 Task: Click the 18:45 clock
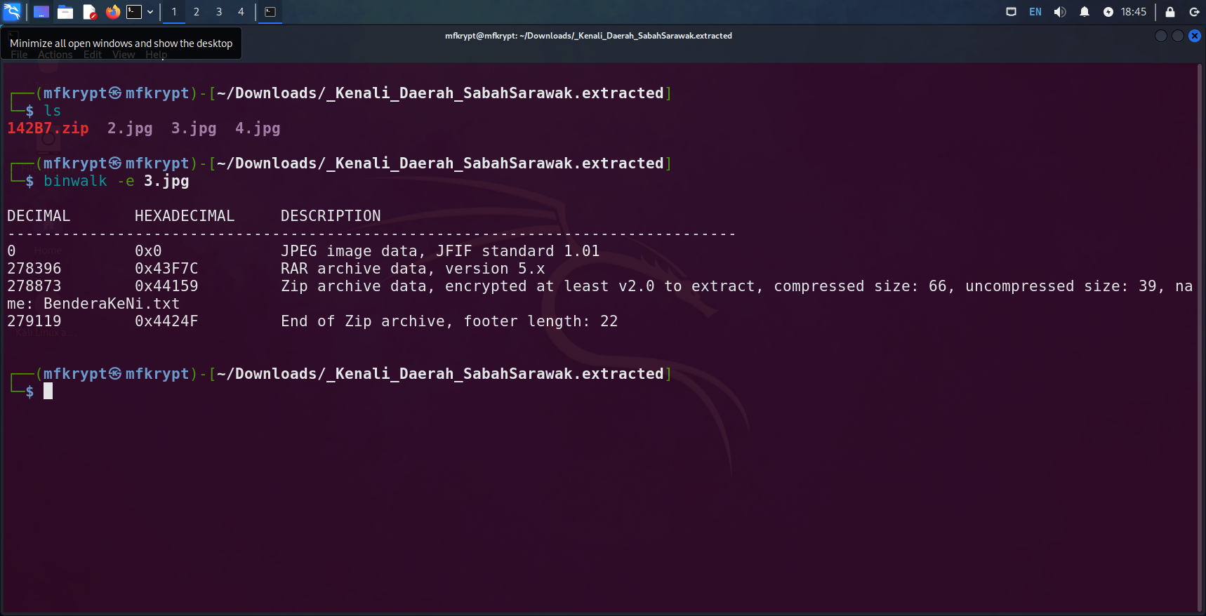click(x=1133, y=12)
